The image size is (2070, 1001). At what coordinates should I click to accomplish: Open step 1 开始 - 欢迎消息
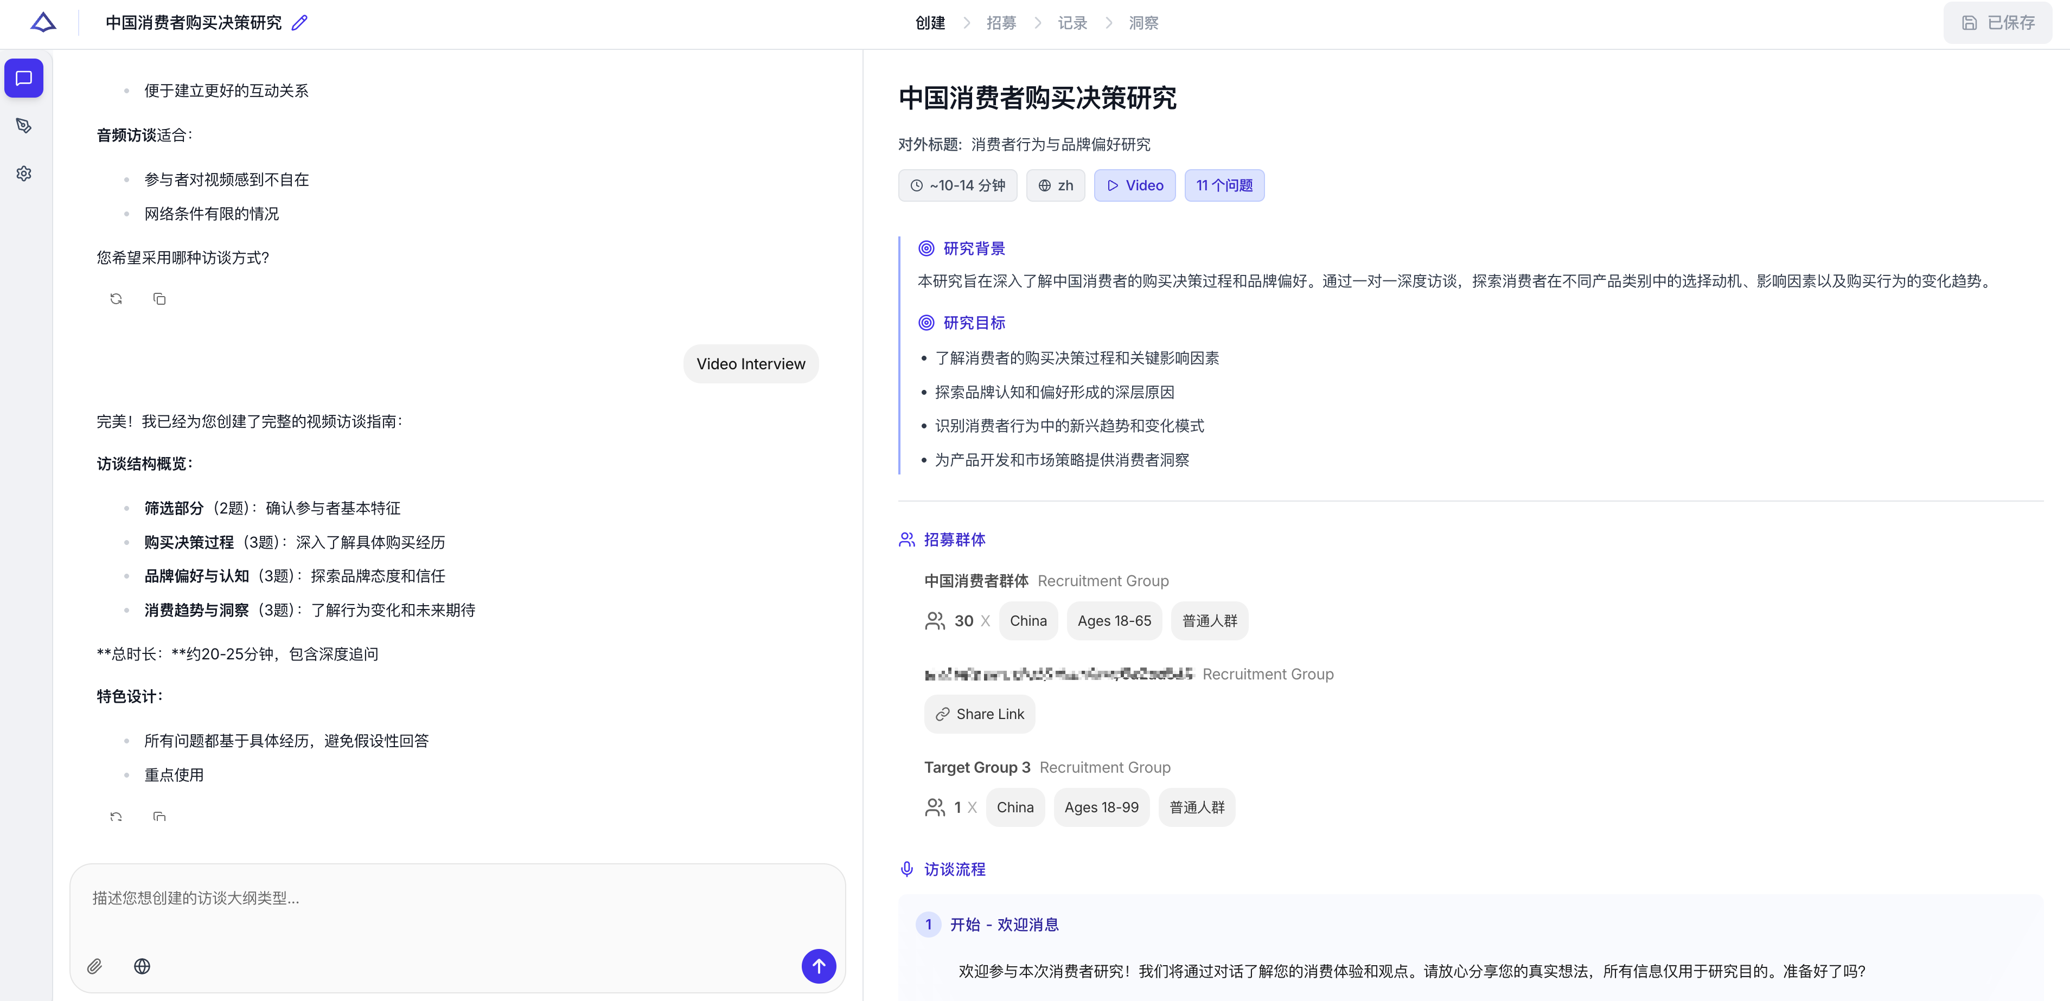click(x=1004, y=925)
